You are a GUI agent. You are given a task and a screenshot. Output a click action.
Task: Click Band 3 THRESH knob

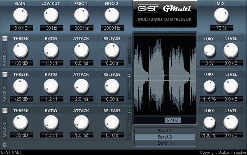click(x=21, y=122)
